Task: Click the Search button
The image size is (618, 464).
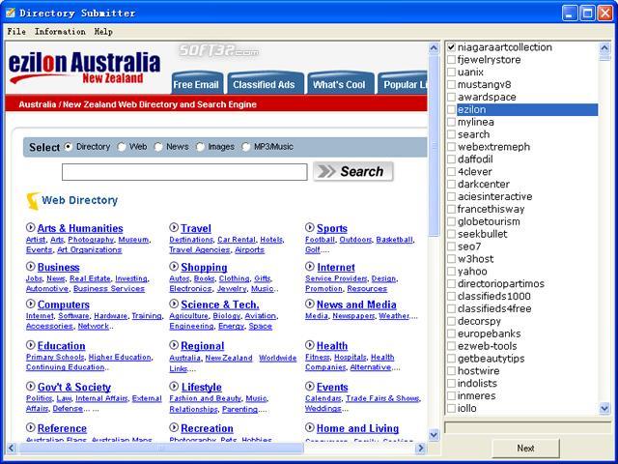Action: coord(353,172)
